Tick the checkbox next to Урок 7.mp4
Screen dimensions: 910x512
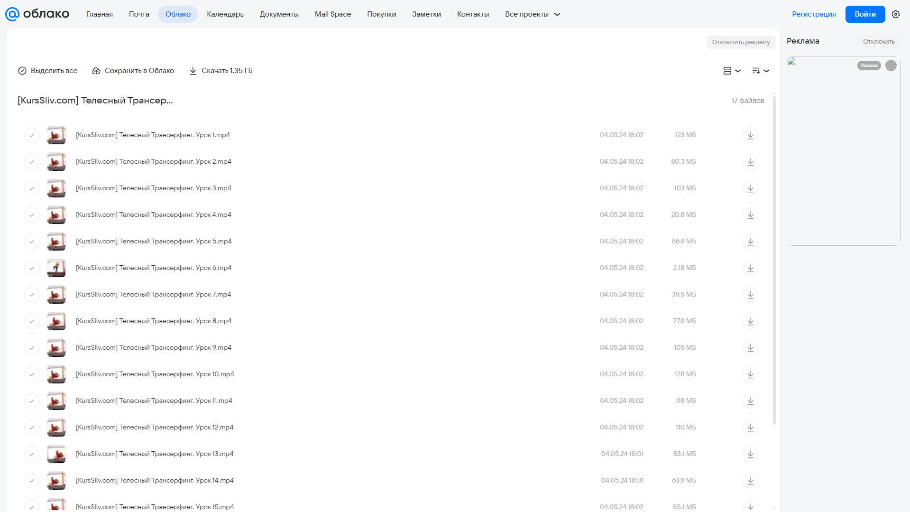[x=32, y=295]
